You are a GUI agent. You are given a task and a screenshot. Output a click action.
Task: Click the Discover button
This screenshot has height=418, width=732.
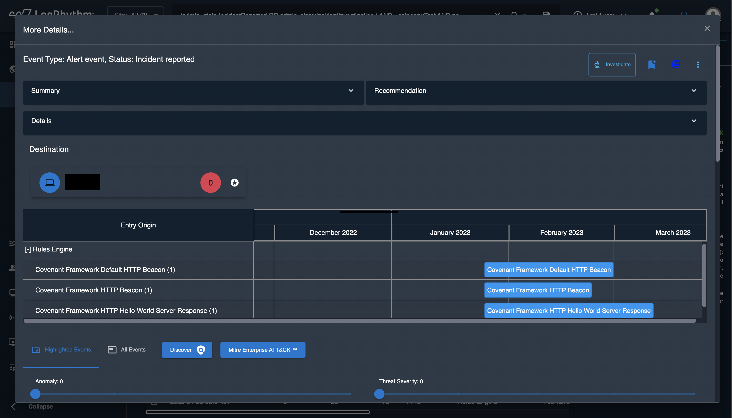click(x=187, y=350)
